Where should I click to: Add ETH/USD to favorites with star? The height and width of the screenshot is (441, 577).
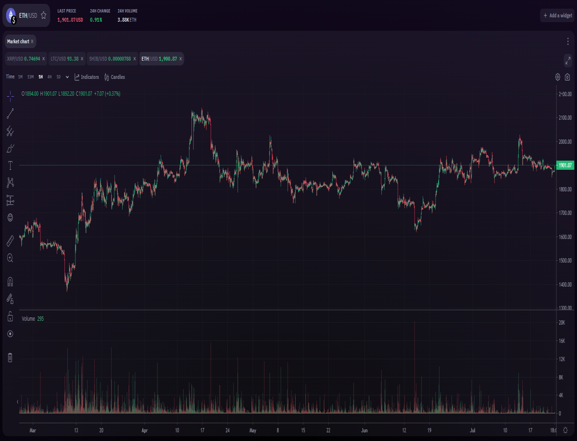coord(44,15)
